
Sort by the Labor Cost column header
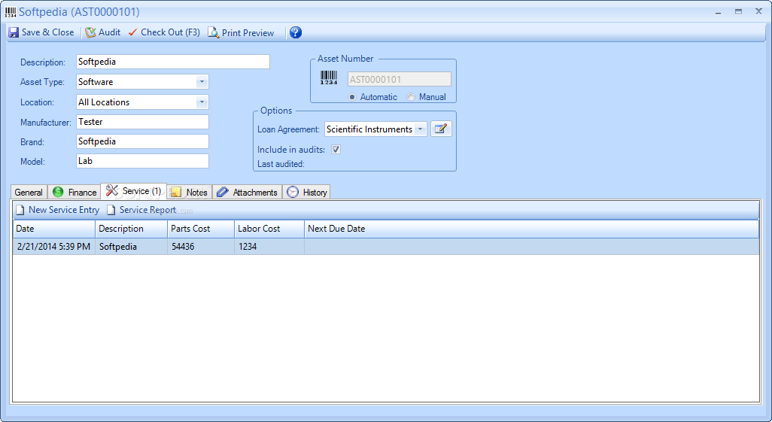[x=269, y=229]
